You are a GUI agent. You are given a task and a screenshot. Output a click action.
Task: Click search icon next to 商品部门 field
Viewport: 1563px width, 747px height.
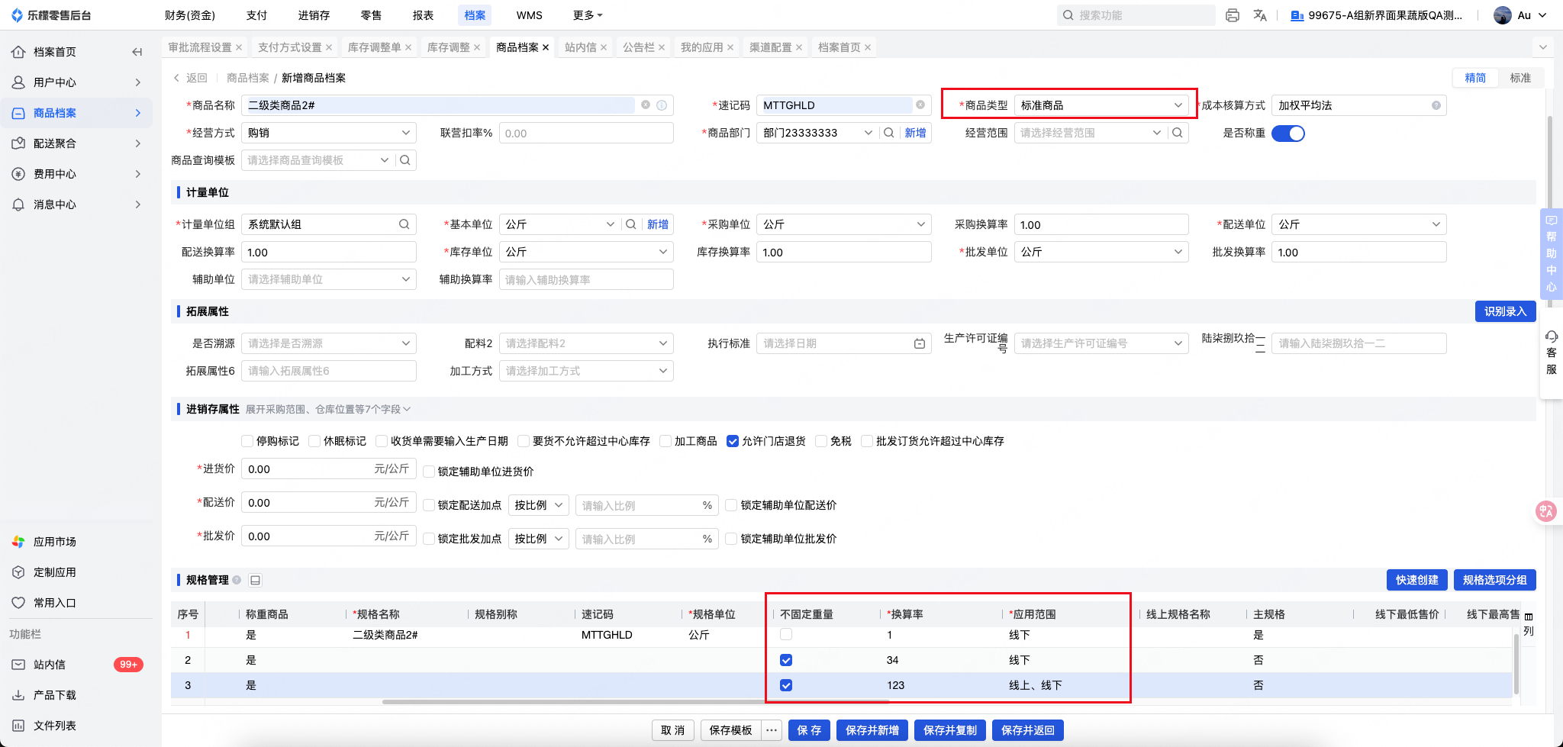(888, 133)
